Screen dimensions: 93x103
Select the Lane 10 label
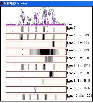pos(72,96)
